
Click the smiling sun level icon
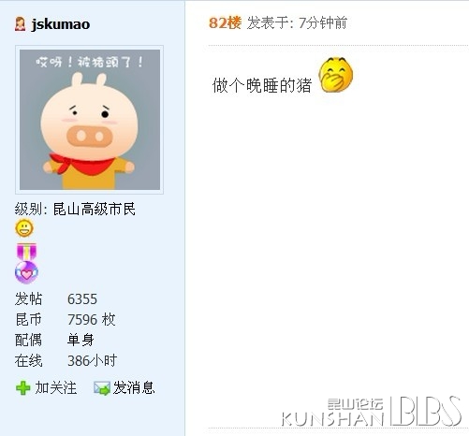(x=24, y=228)
